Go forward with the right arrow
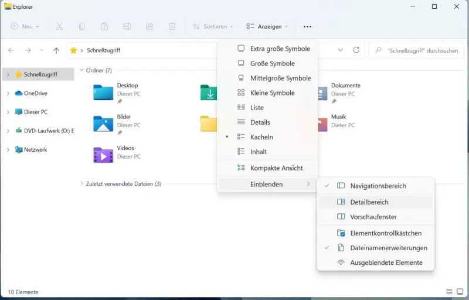 pos(28,50)
